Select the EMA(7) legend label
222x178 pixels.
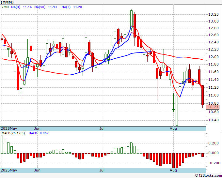pyautogui.click(x=65, y=7)
